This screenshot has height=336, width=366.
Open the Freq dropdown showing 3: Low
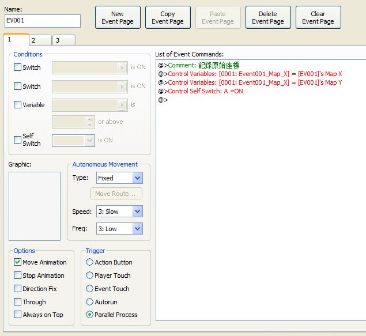(119, 229)
